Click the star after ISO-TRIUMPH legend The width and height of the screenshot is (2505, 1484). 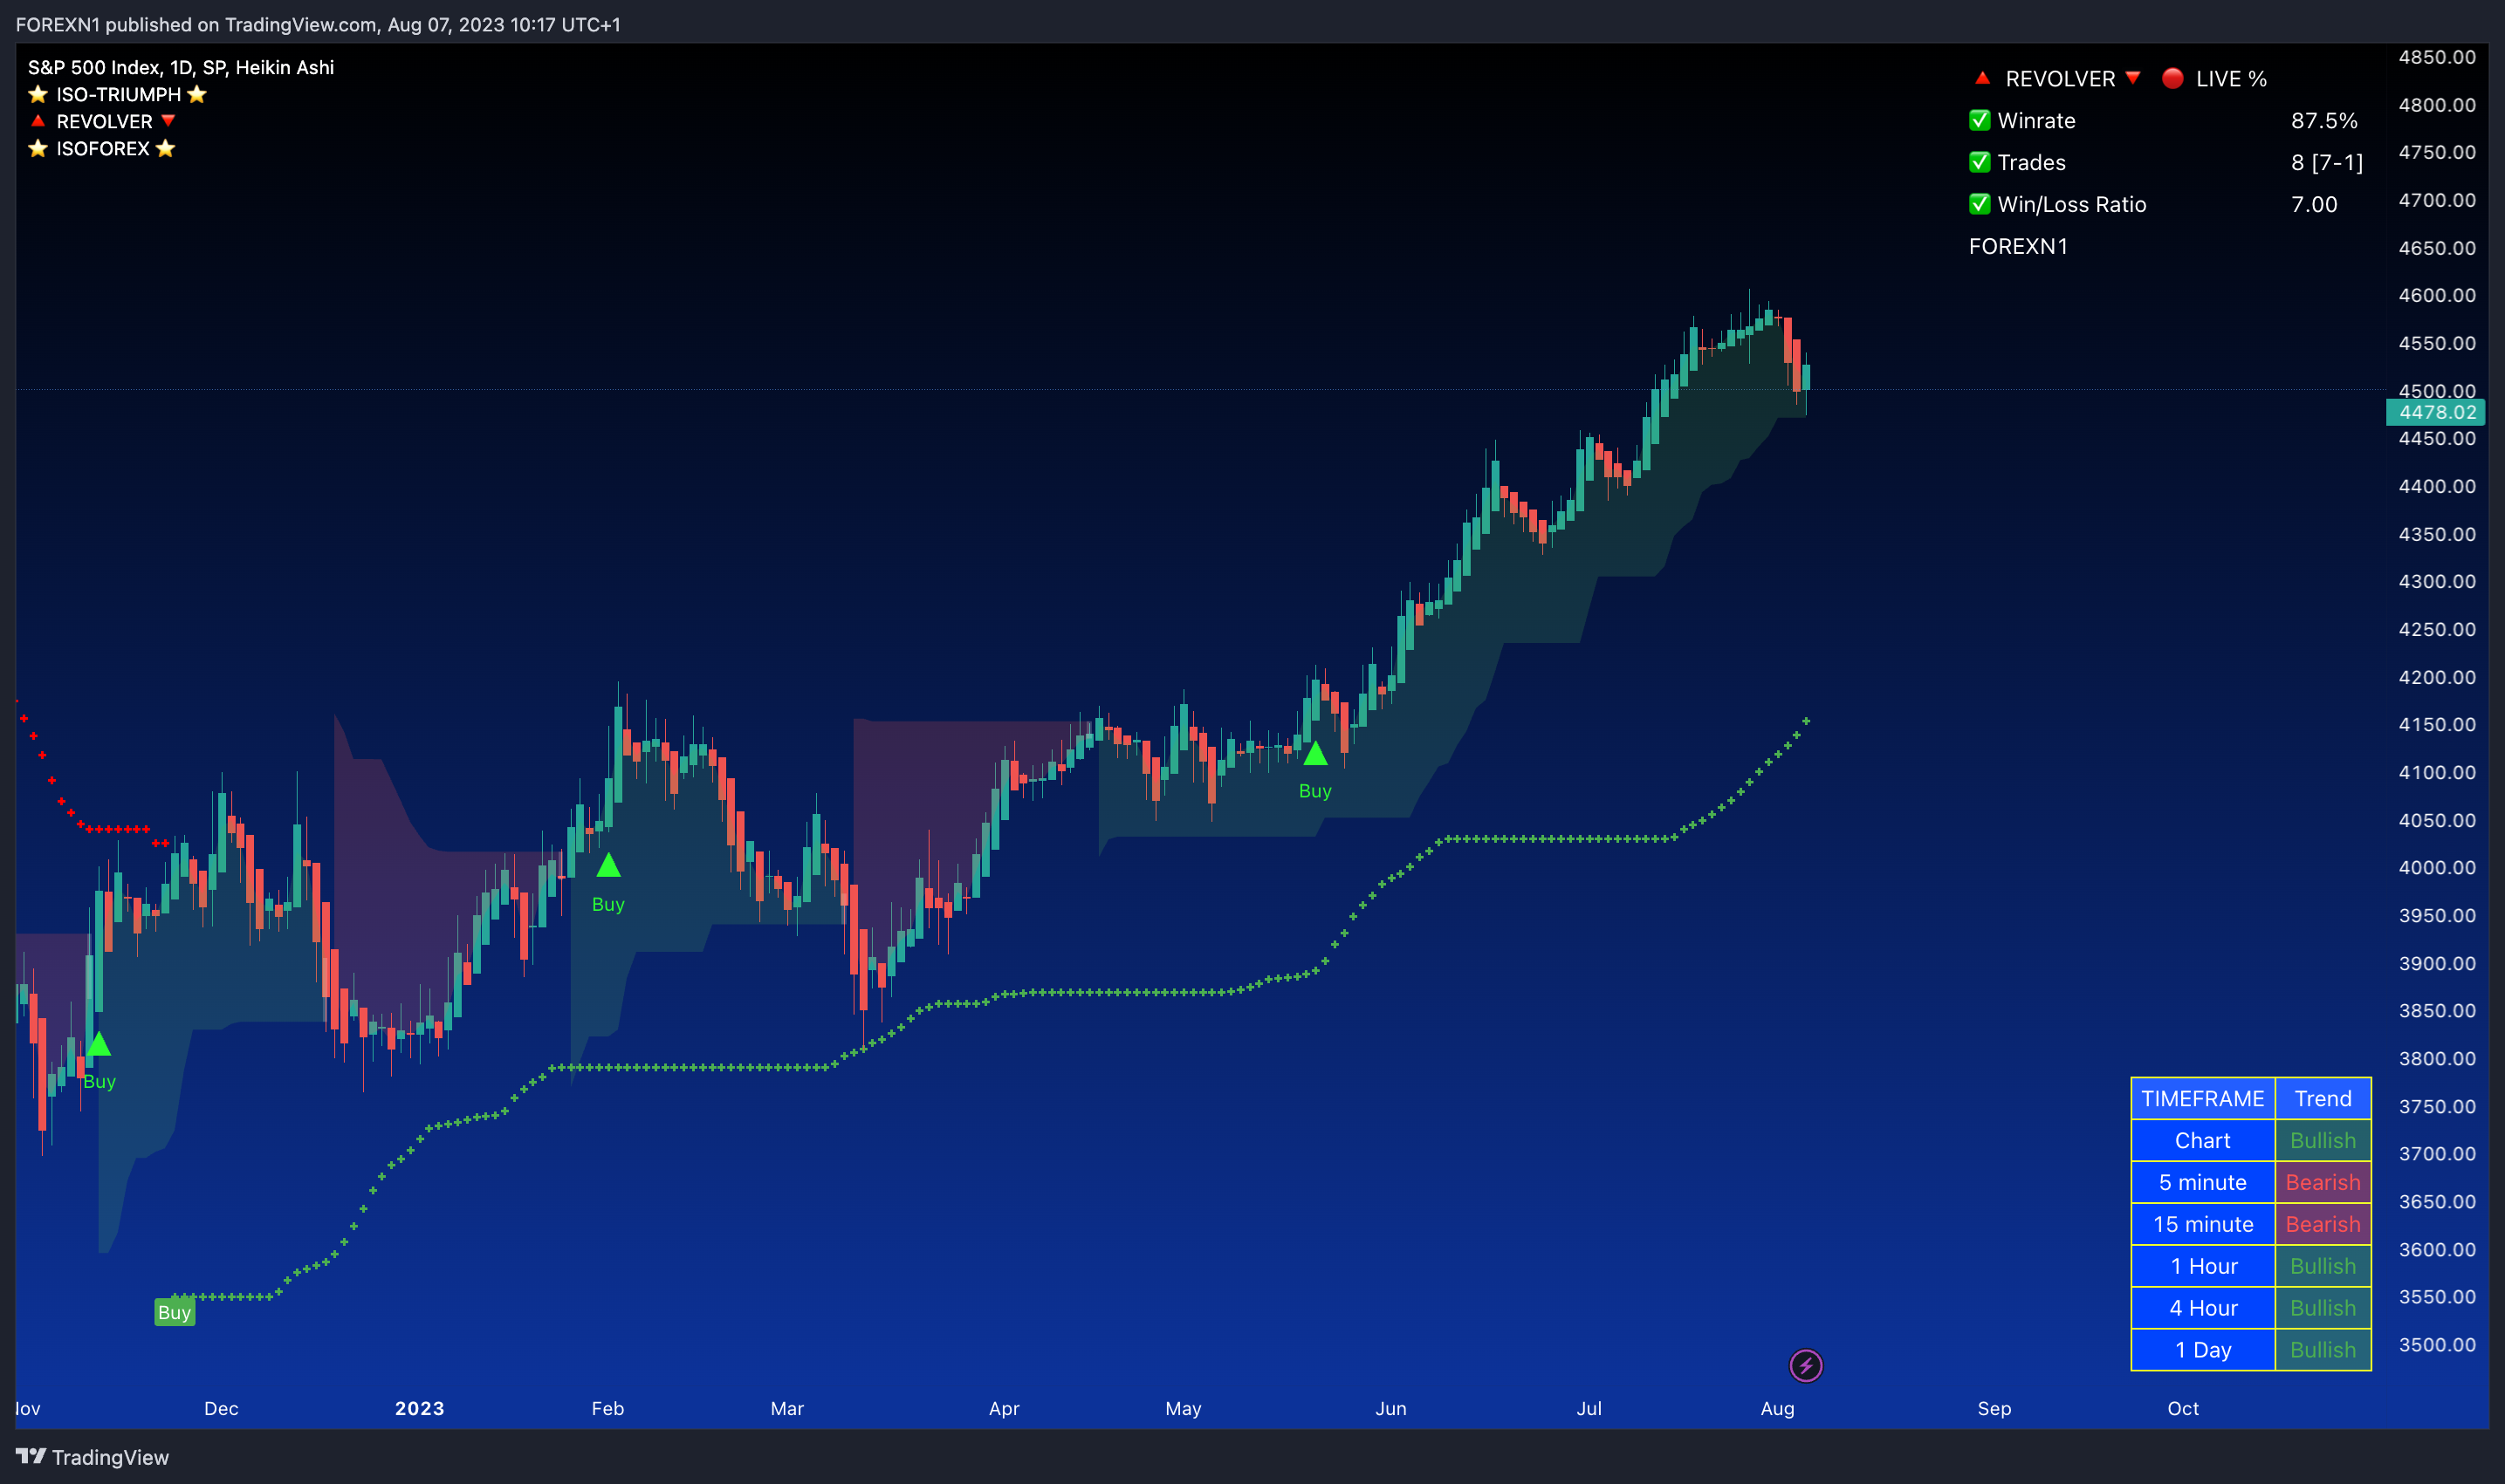pos(197,94)
